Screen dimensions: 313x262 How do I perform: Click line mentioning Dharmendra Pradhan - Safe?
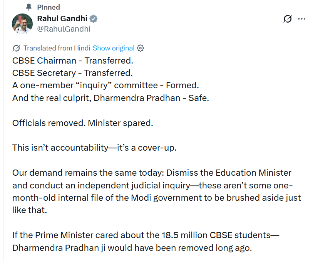tap(110, 98)
